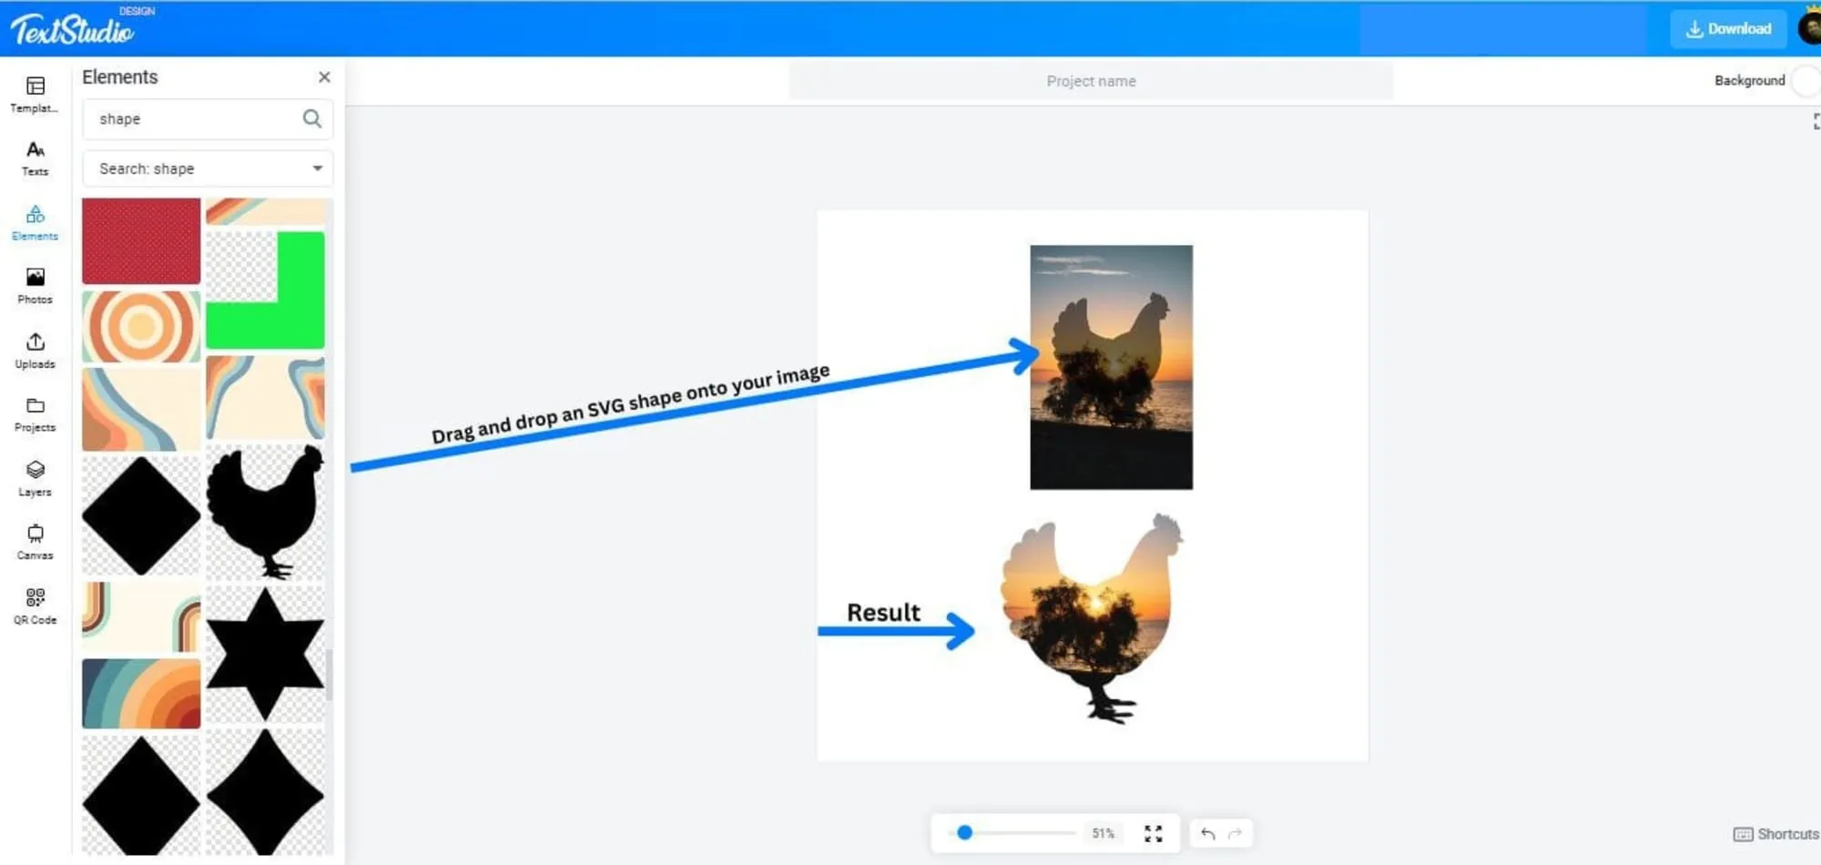The height and width of the screenshot is (865, 1821).
Task: Open the Projects folder panel
Action: click(35, 414)
